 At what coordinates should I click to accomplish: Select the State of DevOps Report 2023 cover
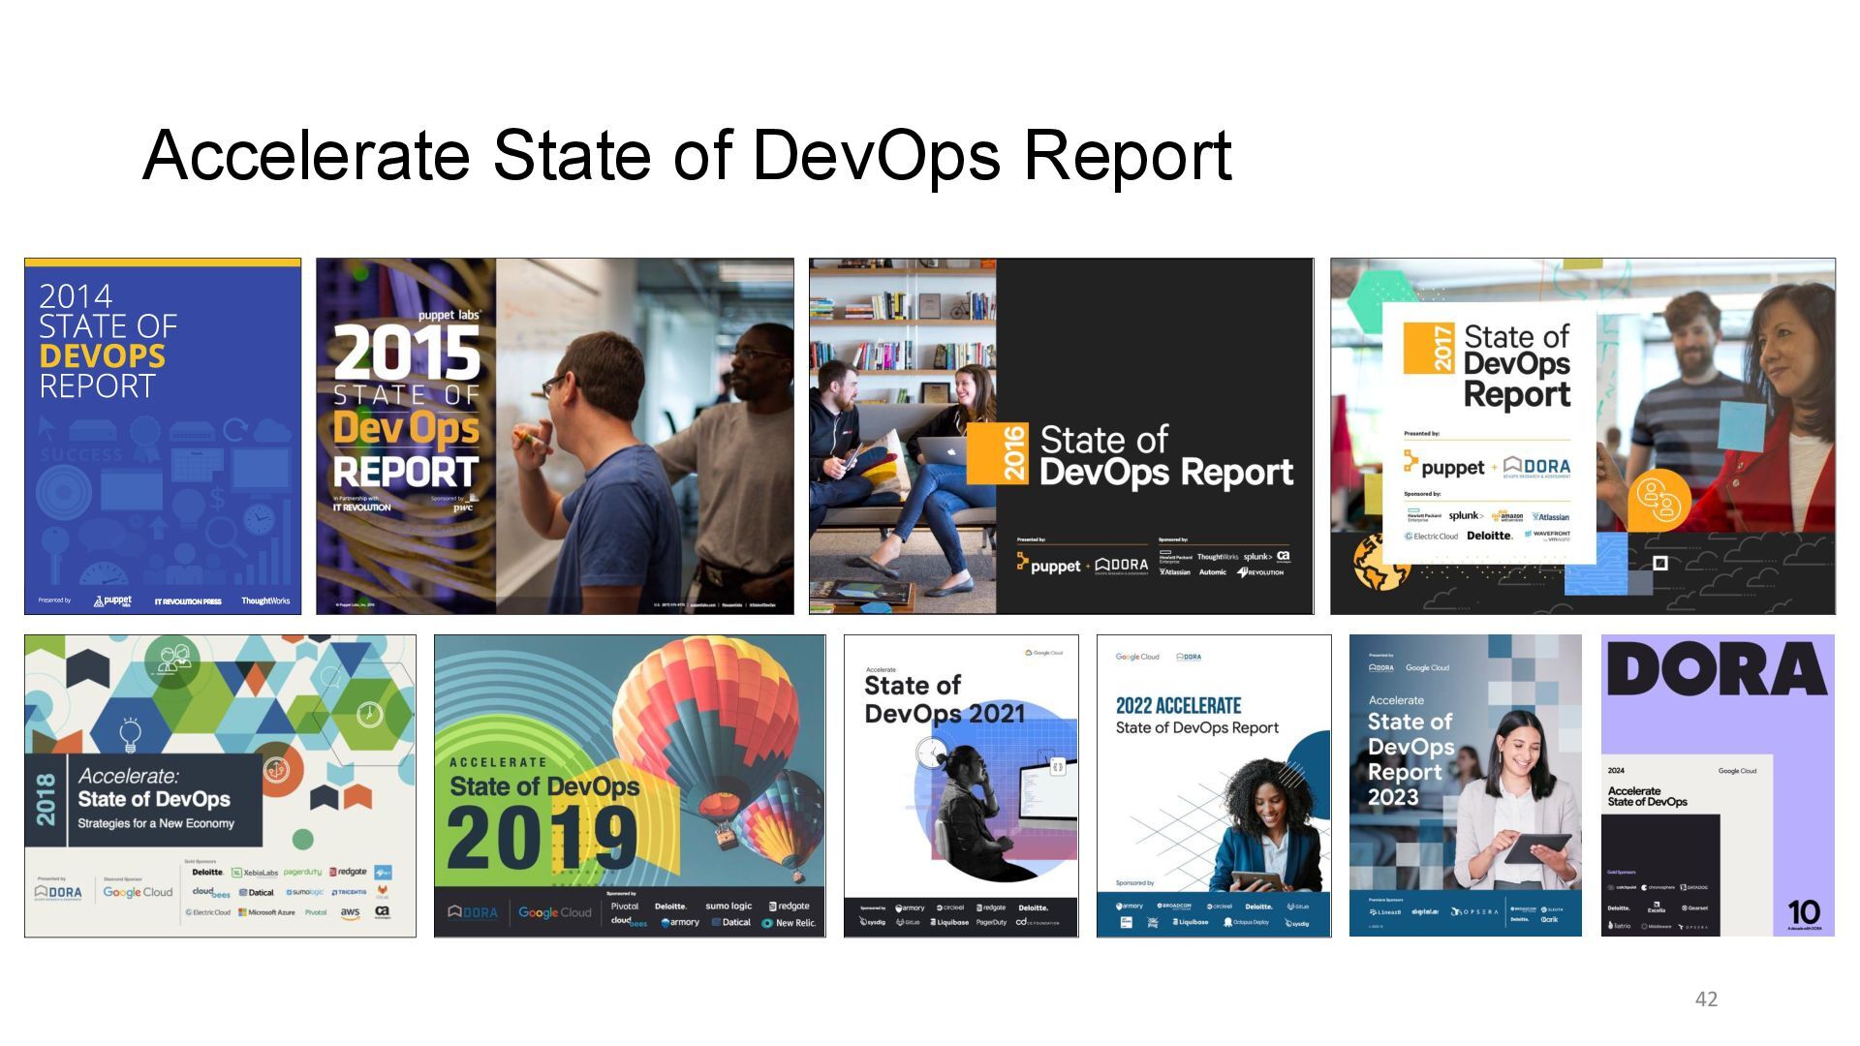point(1465,785)
